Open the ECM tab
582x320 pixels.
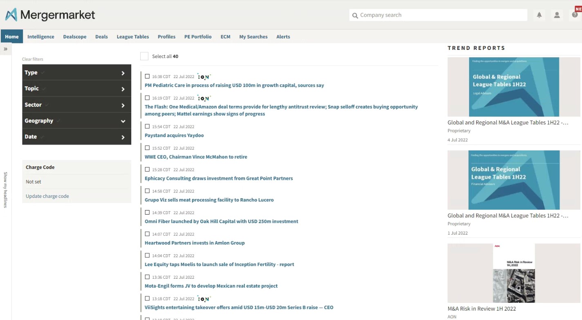click(x=226, y=37)
